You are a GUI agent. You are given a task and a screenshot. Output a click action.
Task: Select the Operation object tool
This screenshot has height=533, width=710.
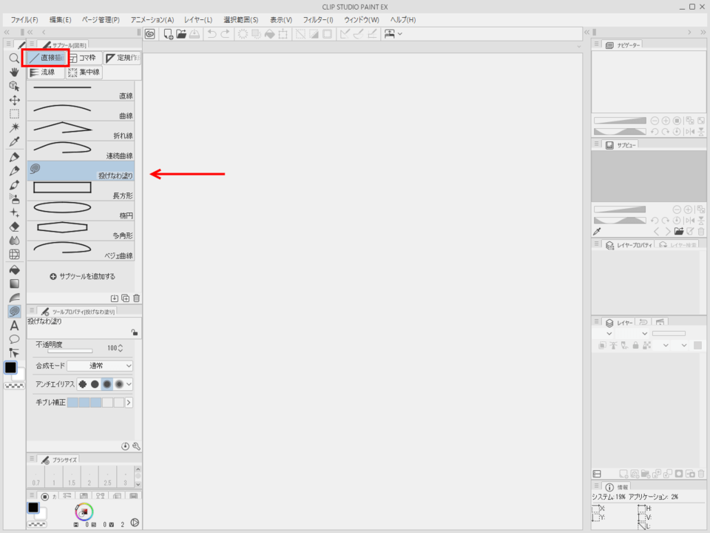14,86
